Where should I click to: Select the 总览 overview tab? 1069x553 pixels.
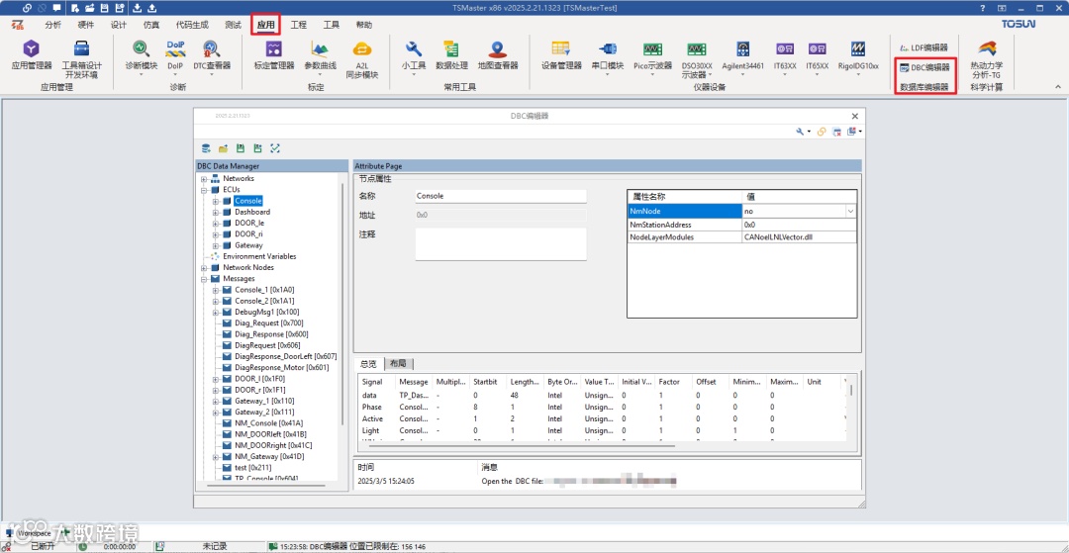[368, 364]
